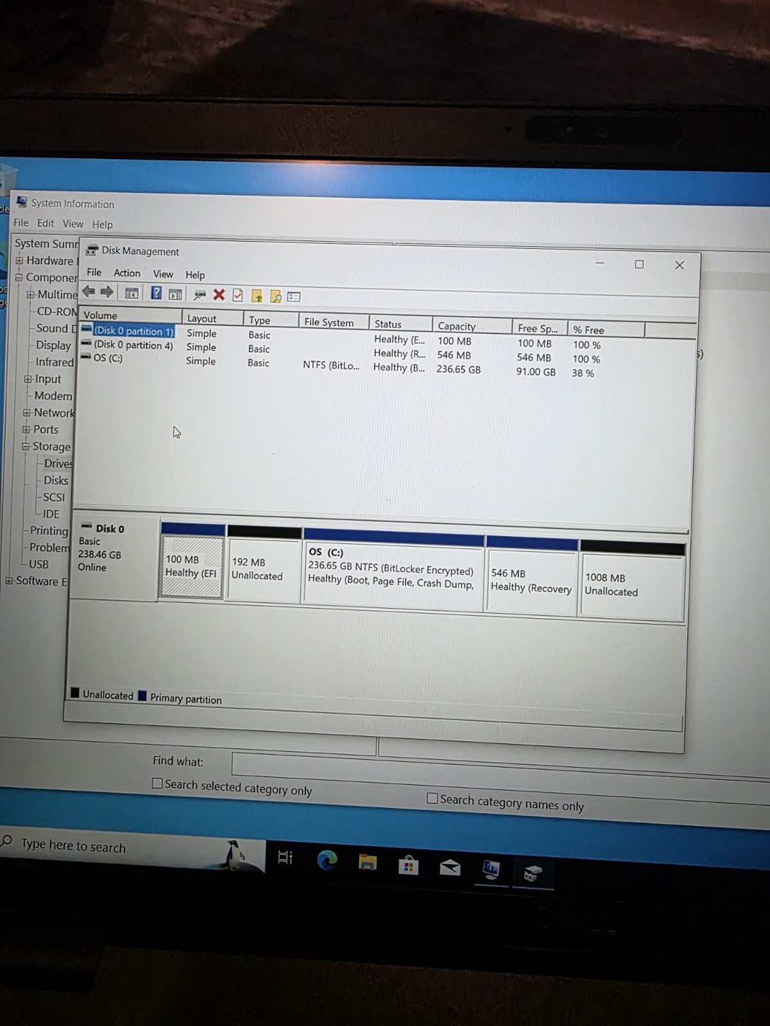Image resolution: width=770 pixels, height=1026 pixels.
Task: Expand the Input tree node
Action: click(28, 379)
